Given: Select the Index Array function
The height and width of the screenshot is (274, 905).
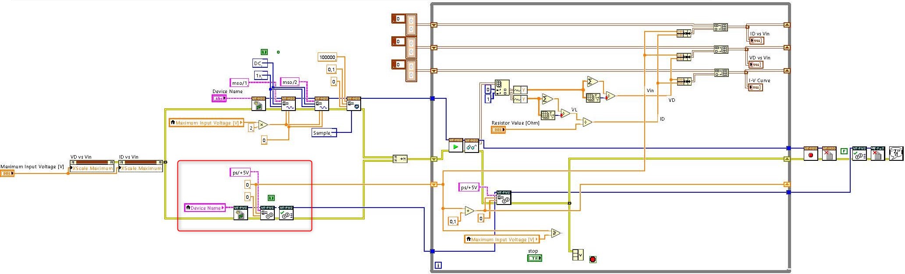Looking at the screenshot, I should 502,87.
